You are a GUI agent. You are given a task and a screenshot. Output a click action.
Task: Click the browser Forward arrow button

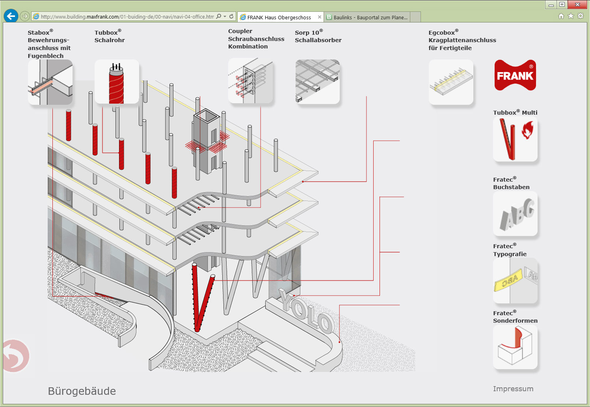(25, 16)
